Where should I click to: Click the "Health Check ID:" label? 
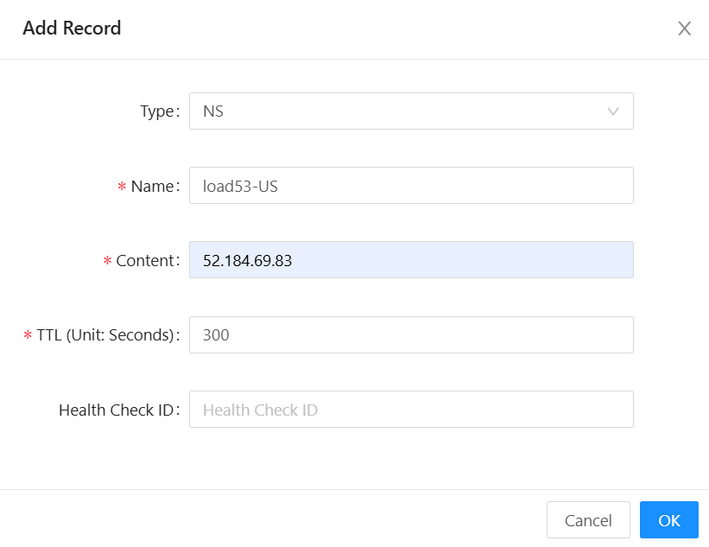pyautogui.click(x=118, y=410)
